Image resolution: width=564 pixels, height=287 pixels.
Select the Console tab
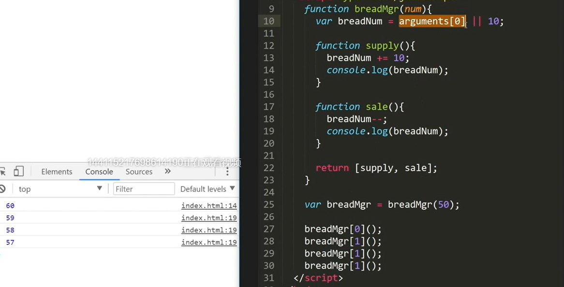99,172
